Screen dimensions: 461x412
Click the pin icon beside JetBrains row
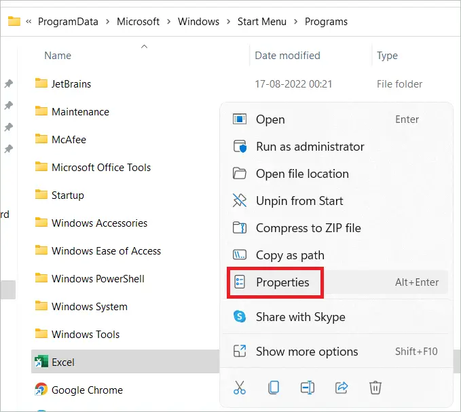[9, 83]
